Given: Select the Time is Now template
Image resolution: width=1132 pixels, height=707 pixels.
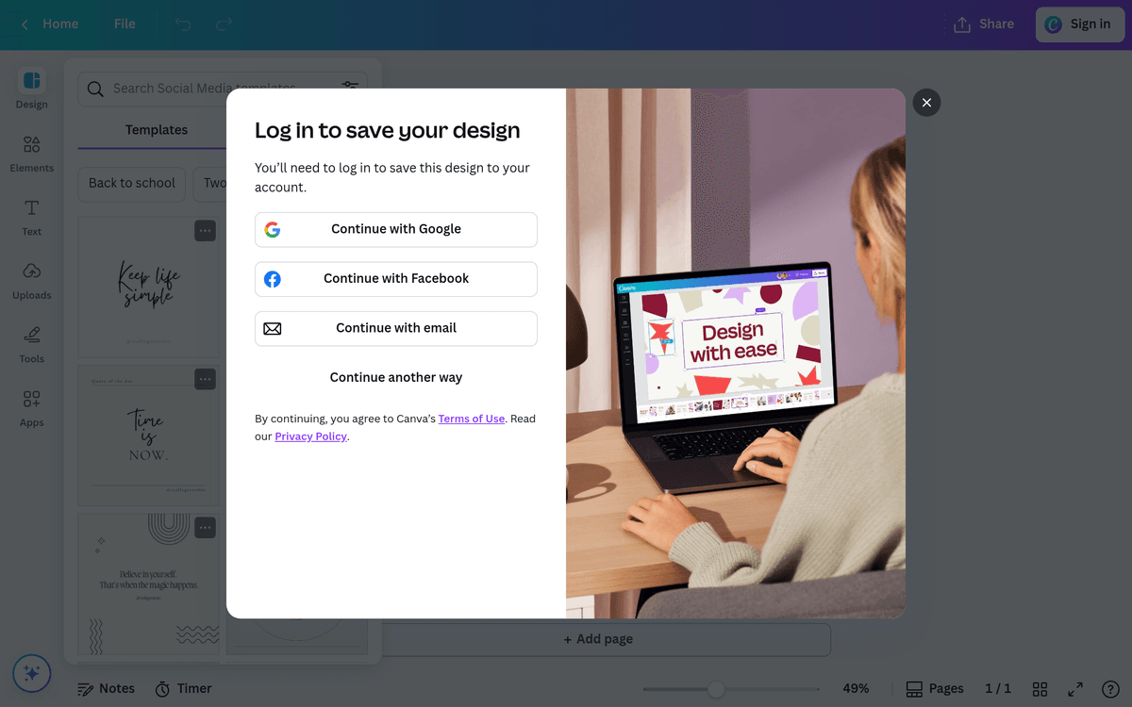Looking at the screenshot, I should tap(148, 436).
